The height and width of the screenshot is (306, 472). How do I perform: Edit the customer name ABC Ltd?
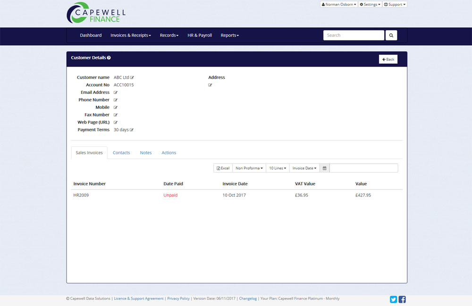(x=132, y=77)
